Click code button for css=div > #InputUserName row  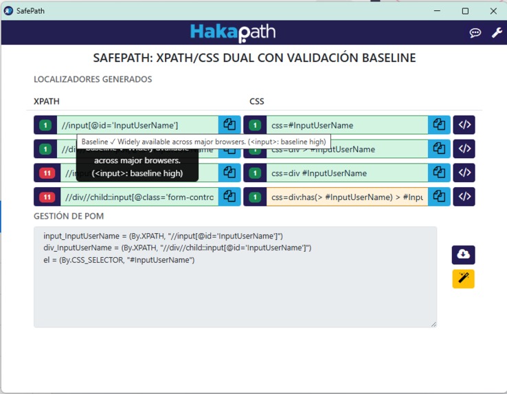click(x=464, y=149)
